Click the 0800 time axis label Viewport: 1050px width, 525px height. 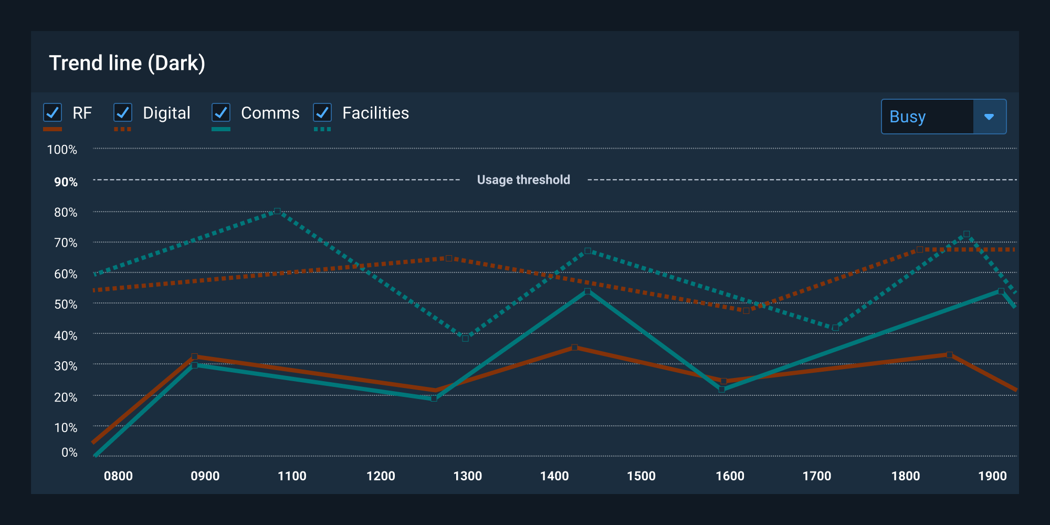(x=118, y=476)
